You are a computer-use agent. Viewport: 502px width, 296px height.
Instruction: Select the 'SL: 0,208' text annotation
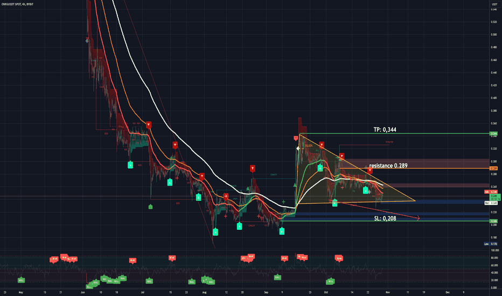click(385, 219)
